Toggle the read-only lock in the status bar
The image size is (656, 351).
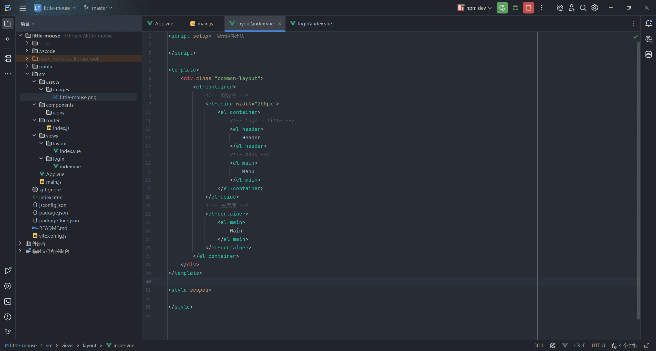(x=647, y=346)
